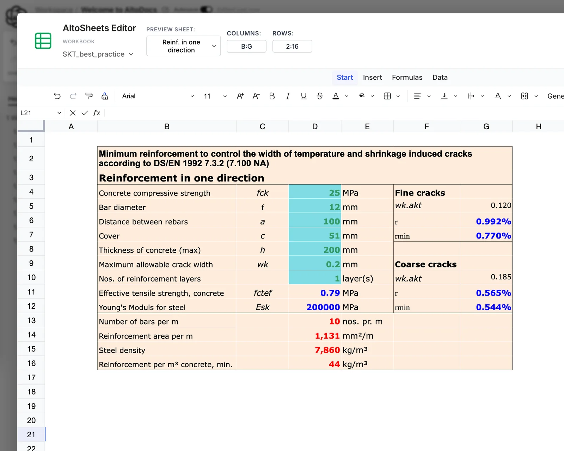
Task: Click fine cracks r value 0.992%
Action: (486, 221)
